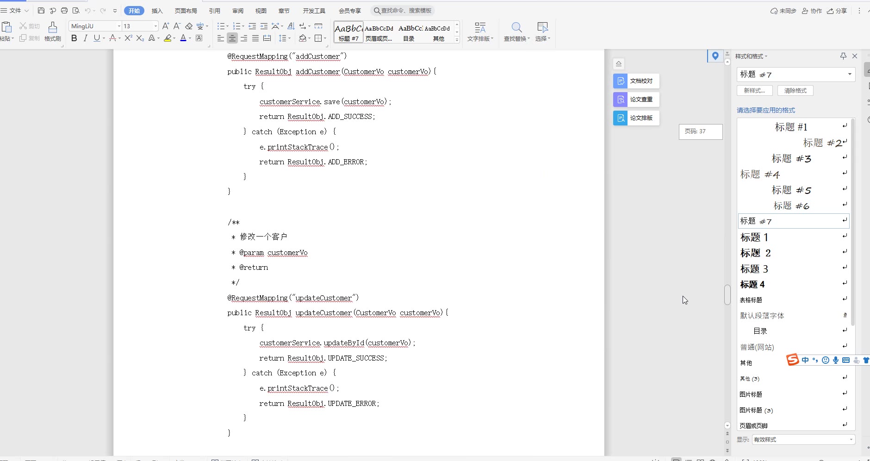Screen dimensions: 870x461
Task: Set Align Right paragraph alignment
Action: pyautogui.click(x=244, y=38)
